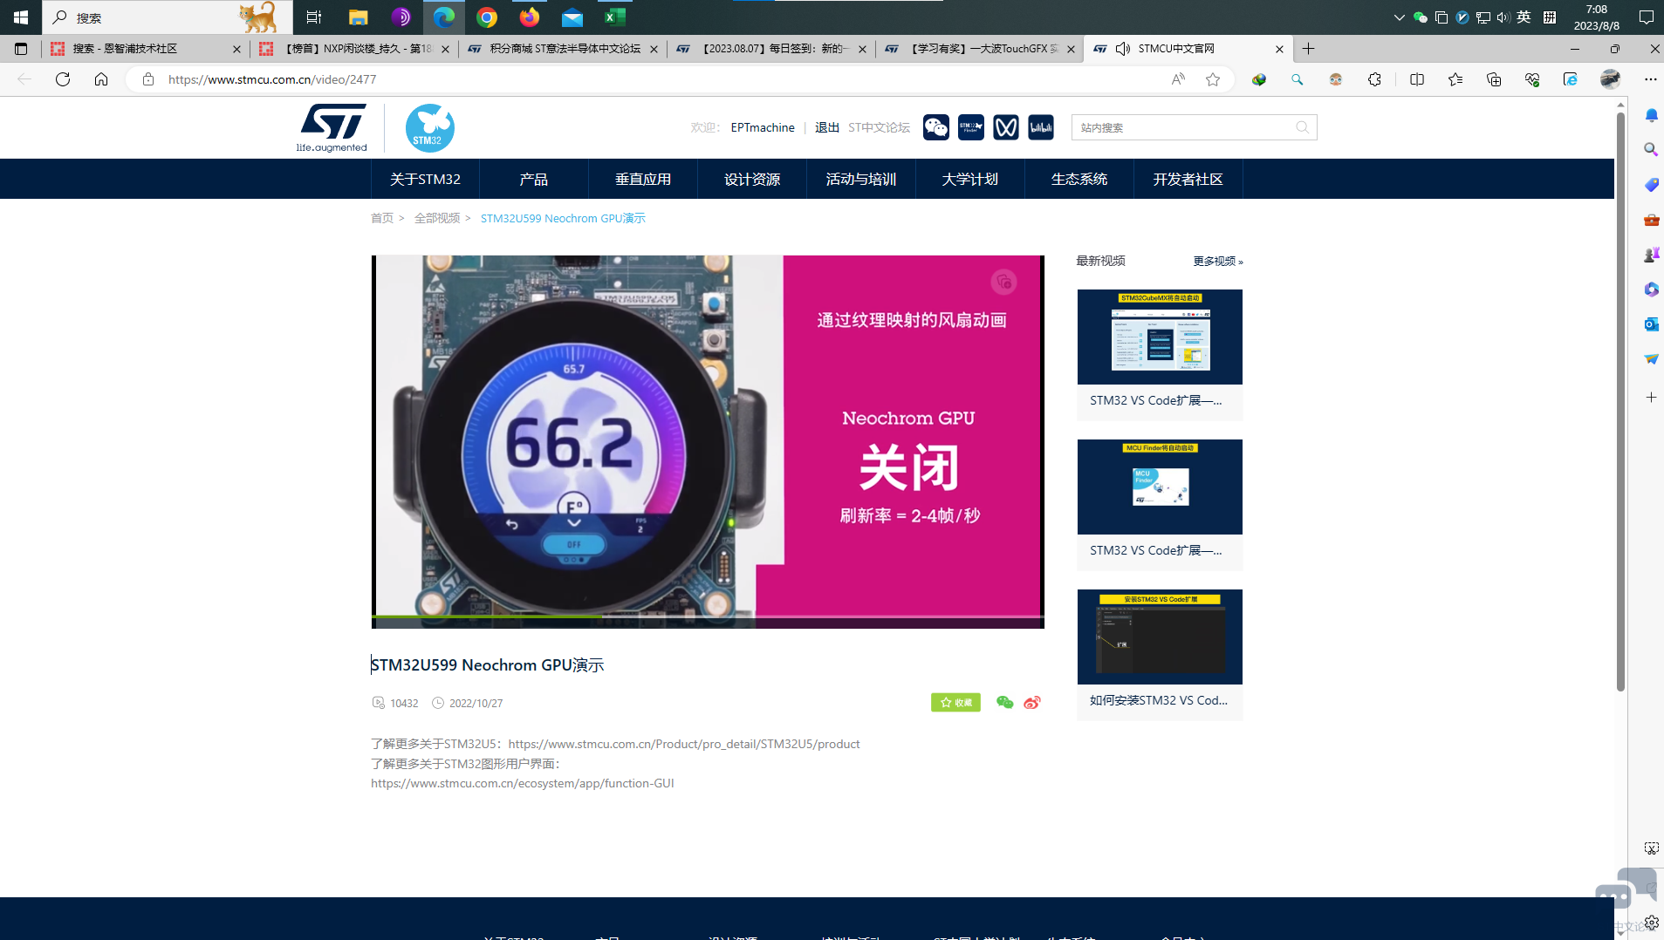The height and width of the screenshot is (940, 1664).
Task: Click the page vertical scrollbar
Action: coord(1620,401)
